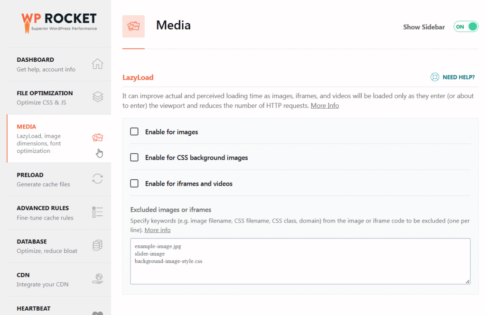
Task: Click the CDN globe-in-hand icon
Action: click(x=97, y=279)
